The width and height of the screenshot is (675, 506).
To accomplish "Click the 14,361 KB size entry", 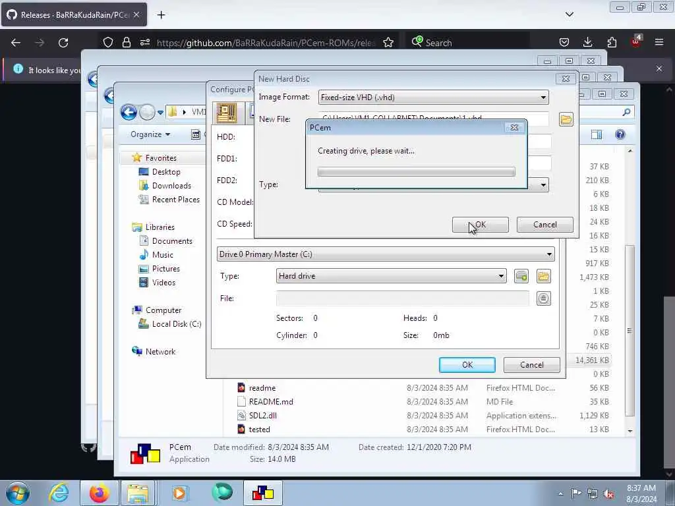I will 593,360.
